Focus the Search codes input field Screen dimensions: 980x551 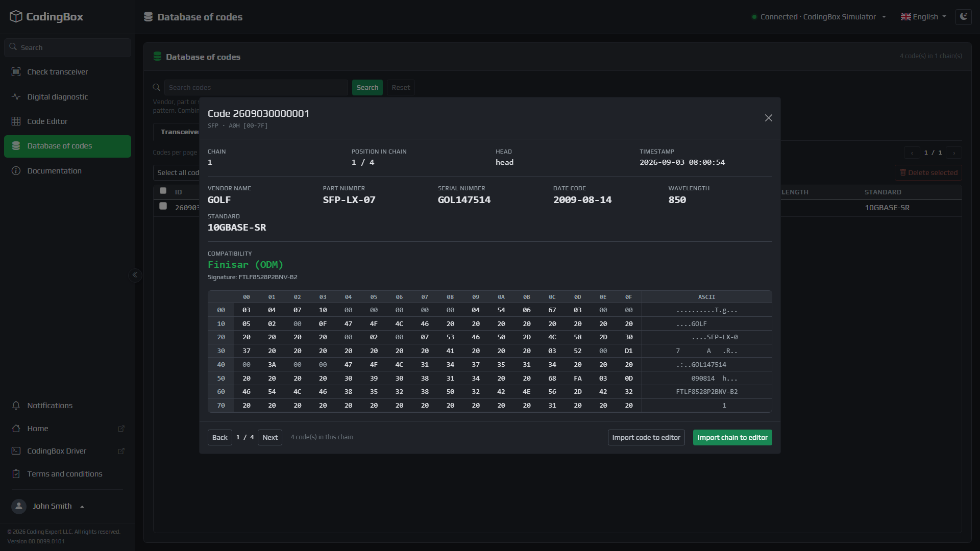point(256,88)
